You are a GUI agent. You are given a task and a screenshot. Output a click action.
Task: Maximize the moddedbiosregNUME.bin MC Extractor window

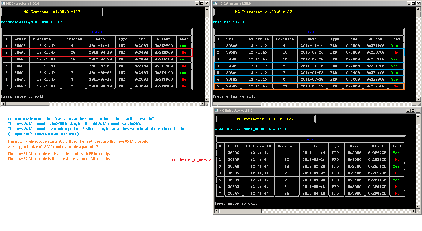click(202, 3)
